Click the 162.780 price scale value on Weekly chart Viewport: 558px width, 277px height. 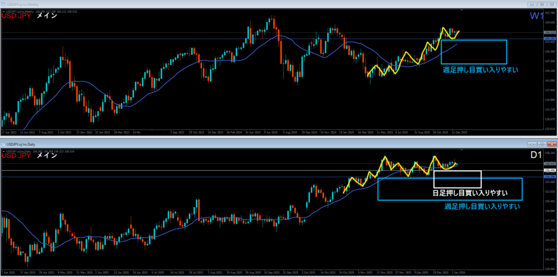550,13
